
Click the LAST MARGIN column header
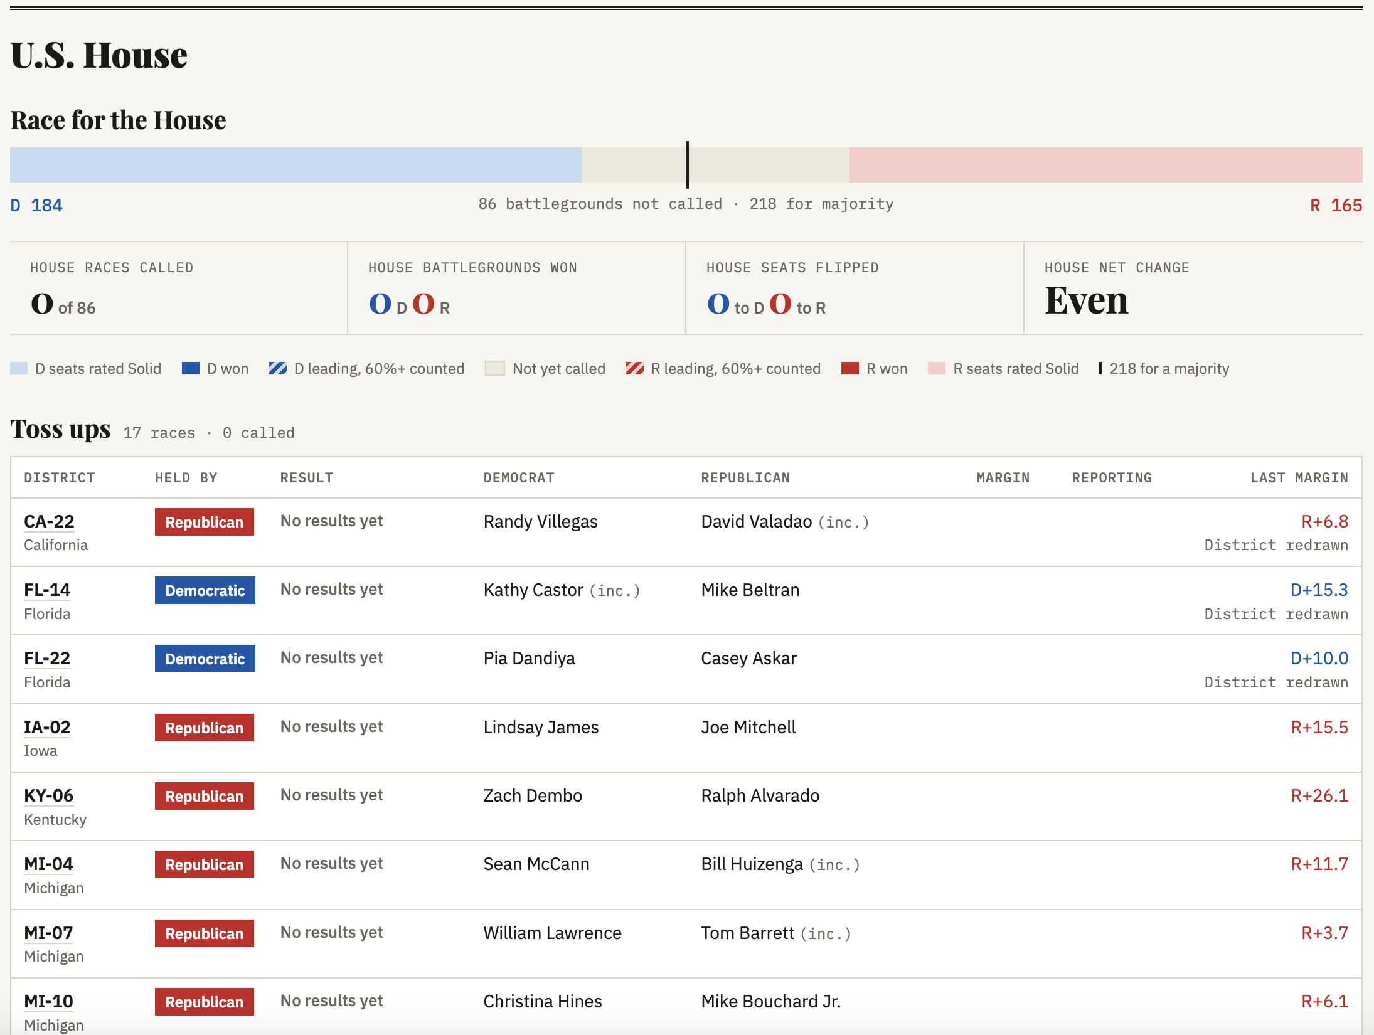click(1299, 477)
